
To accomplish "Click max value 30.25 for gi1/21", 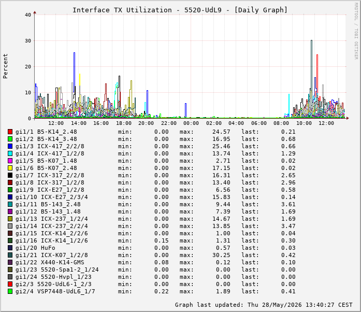I will click(x=221, y=256).
